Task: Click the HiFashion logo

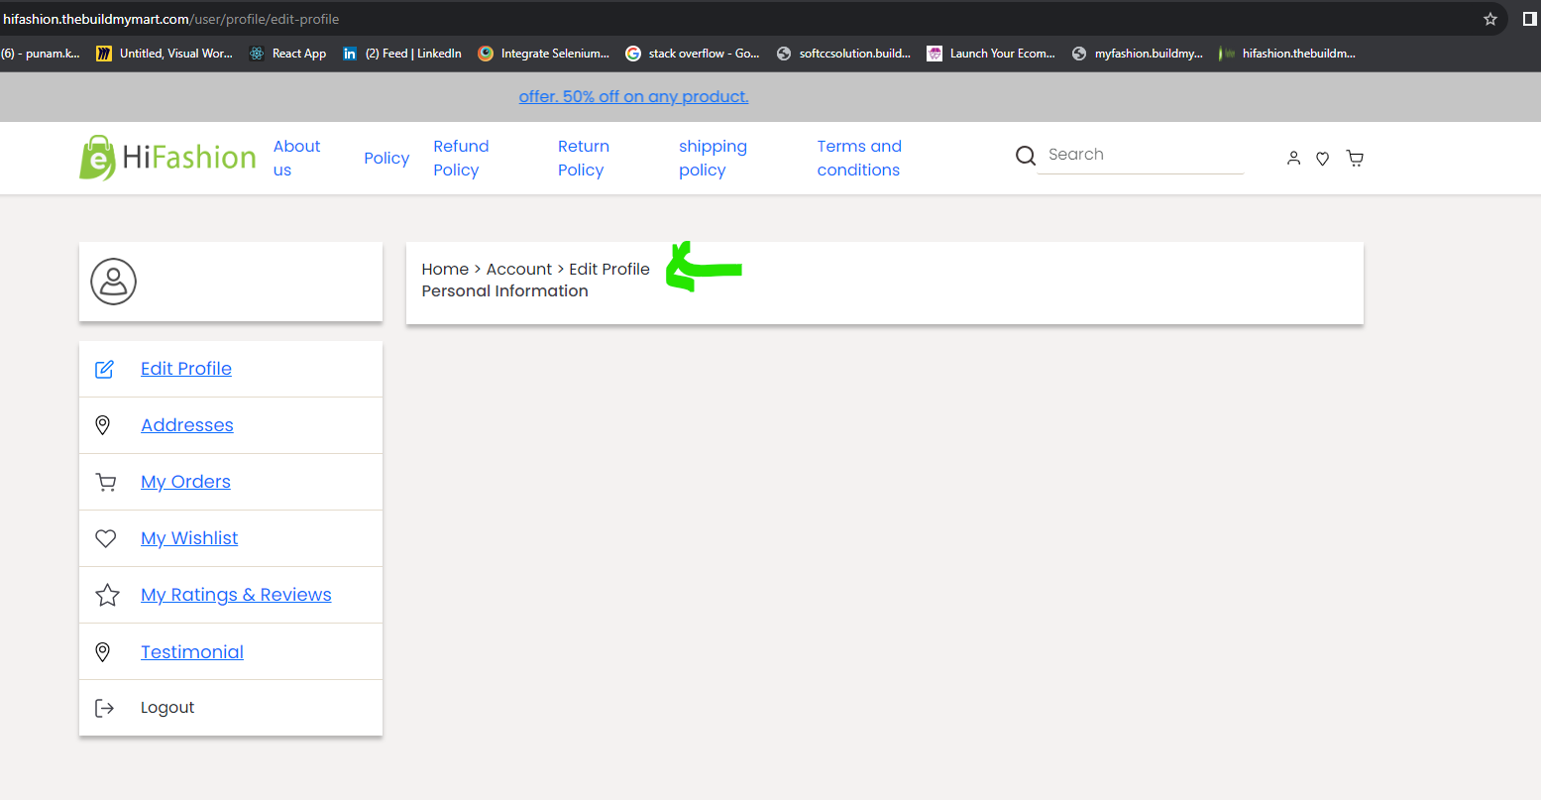Action: click(167, 158)
